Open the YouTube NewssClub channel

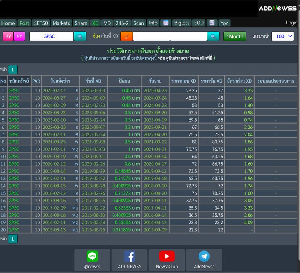coord(167,260)
